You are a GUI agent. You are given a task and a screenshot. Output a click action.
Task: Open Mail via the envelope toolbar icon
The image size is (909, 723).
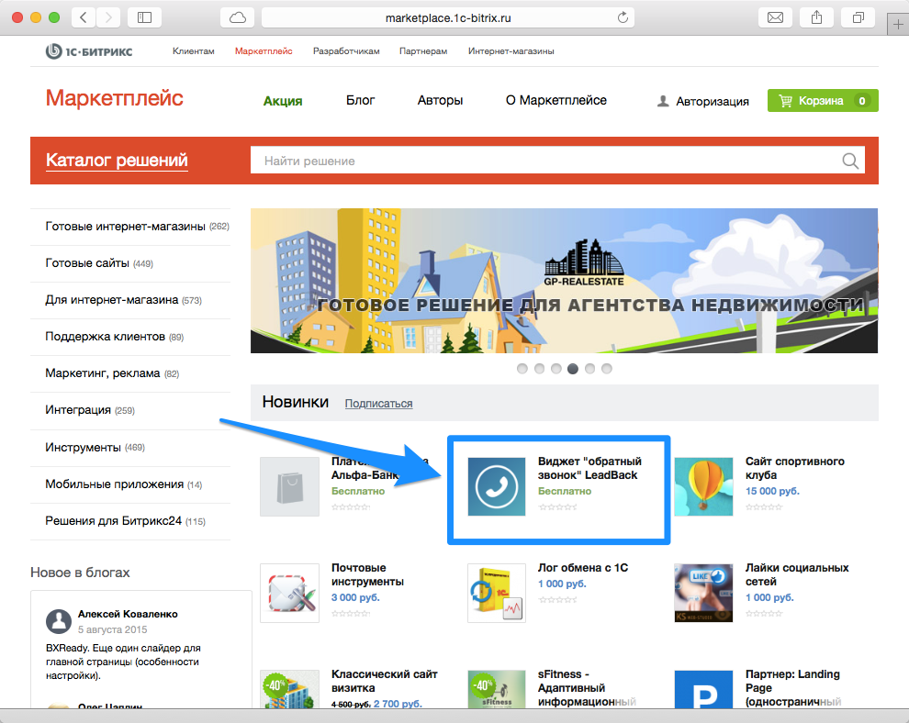774,17
